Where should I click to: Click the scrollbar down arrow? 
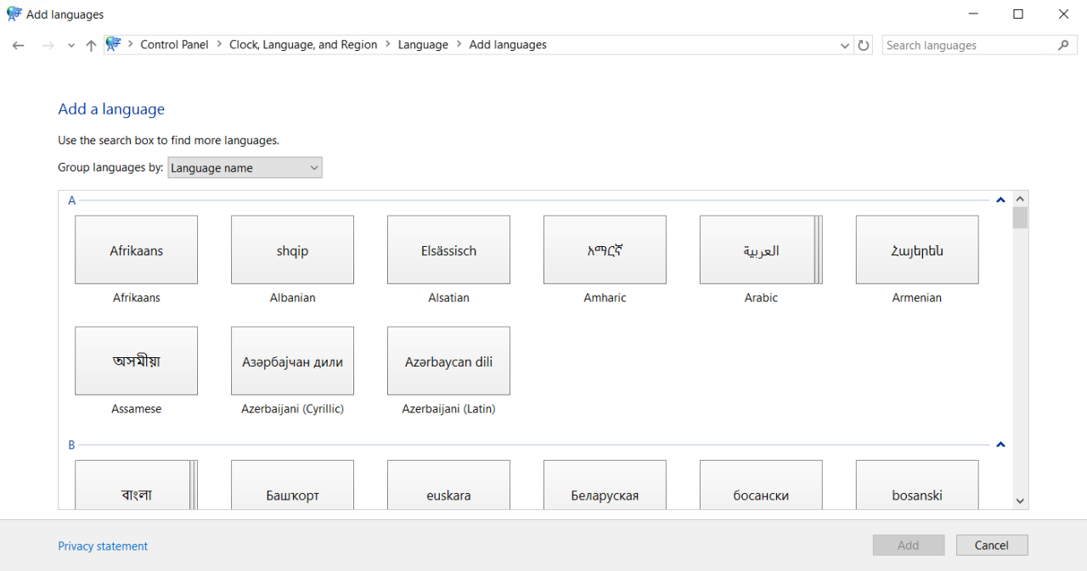(x=1021, y=501)
